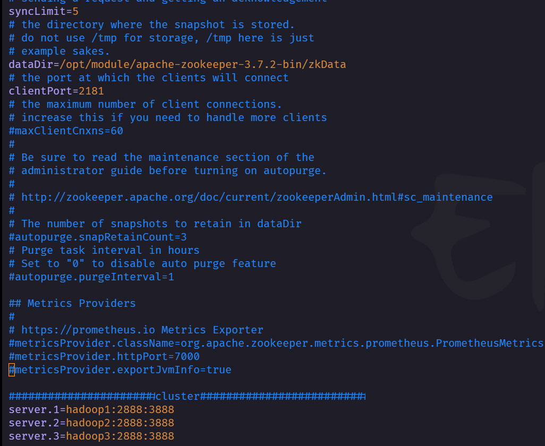The height and width of the screenshot is (446, 545).
Task: Click the comment about autopurge administrator guide
Action: tap(167, 171)
